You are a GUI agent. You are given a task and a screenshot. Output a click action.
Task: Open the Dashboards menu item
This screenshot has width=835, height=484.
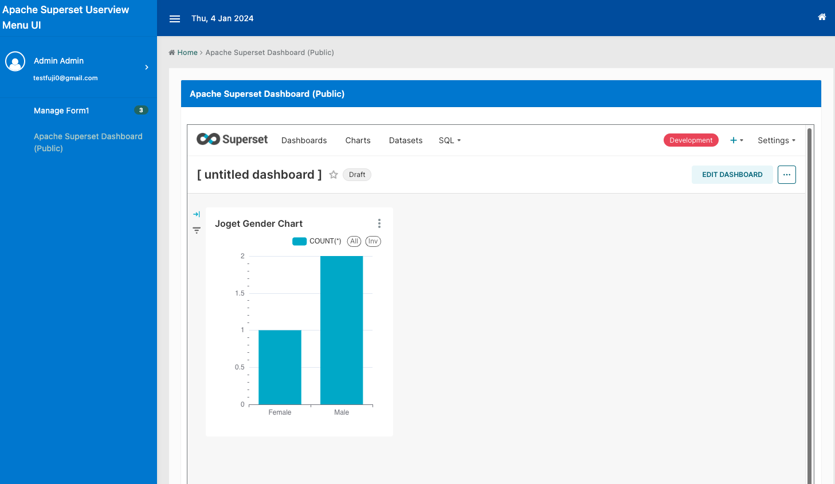pyautogui.click(x=304, y=140)
